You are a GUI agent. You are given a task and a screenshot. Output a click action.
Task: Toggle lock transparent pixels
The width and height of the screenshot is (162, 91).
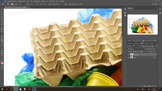(134, 52)
